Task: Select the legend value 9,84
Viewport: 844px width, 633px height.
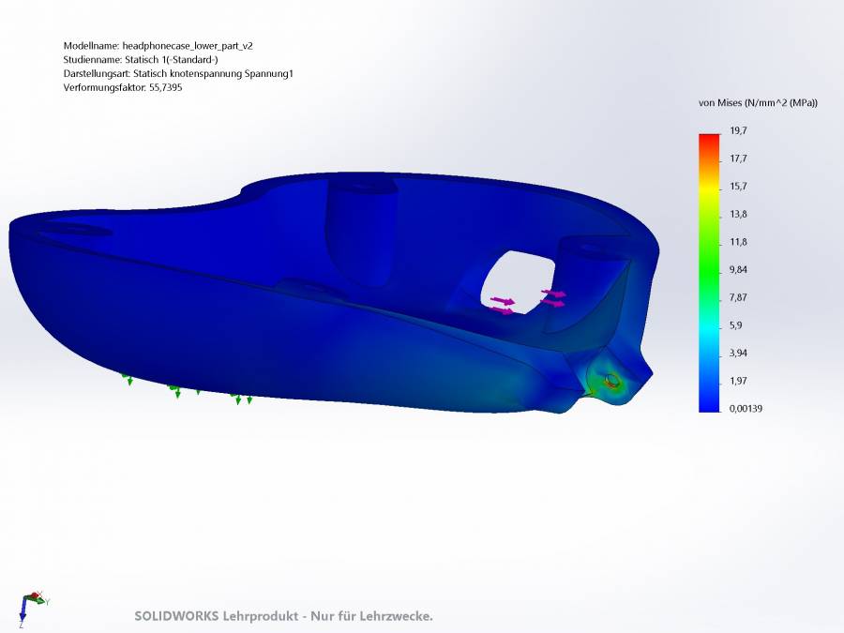Action: tap(738, 269)
